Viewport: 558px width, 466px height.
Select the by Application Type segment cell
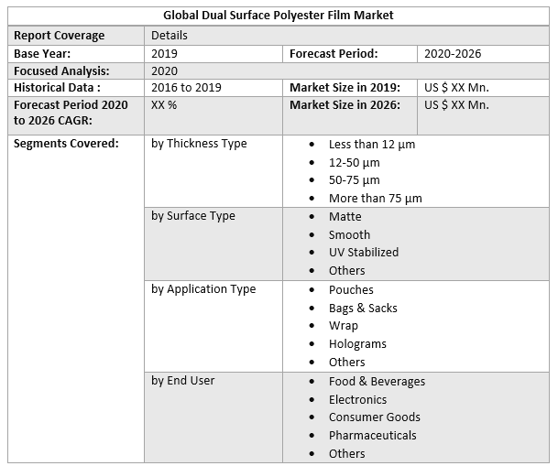(203, 289)
